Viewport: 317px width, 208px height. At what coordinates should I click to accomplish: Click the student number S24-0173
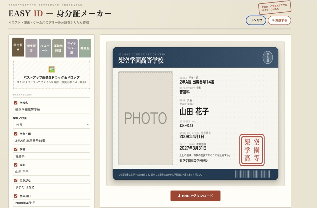186,126
